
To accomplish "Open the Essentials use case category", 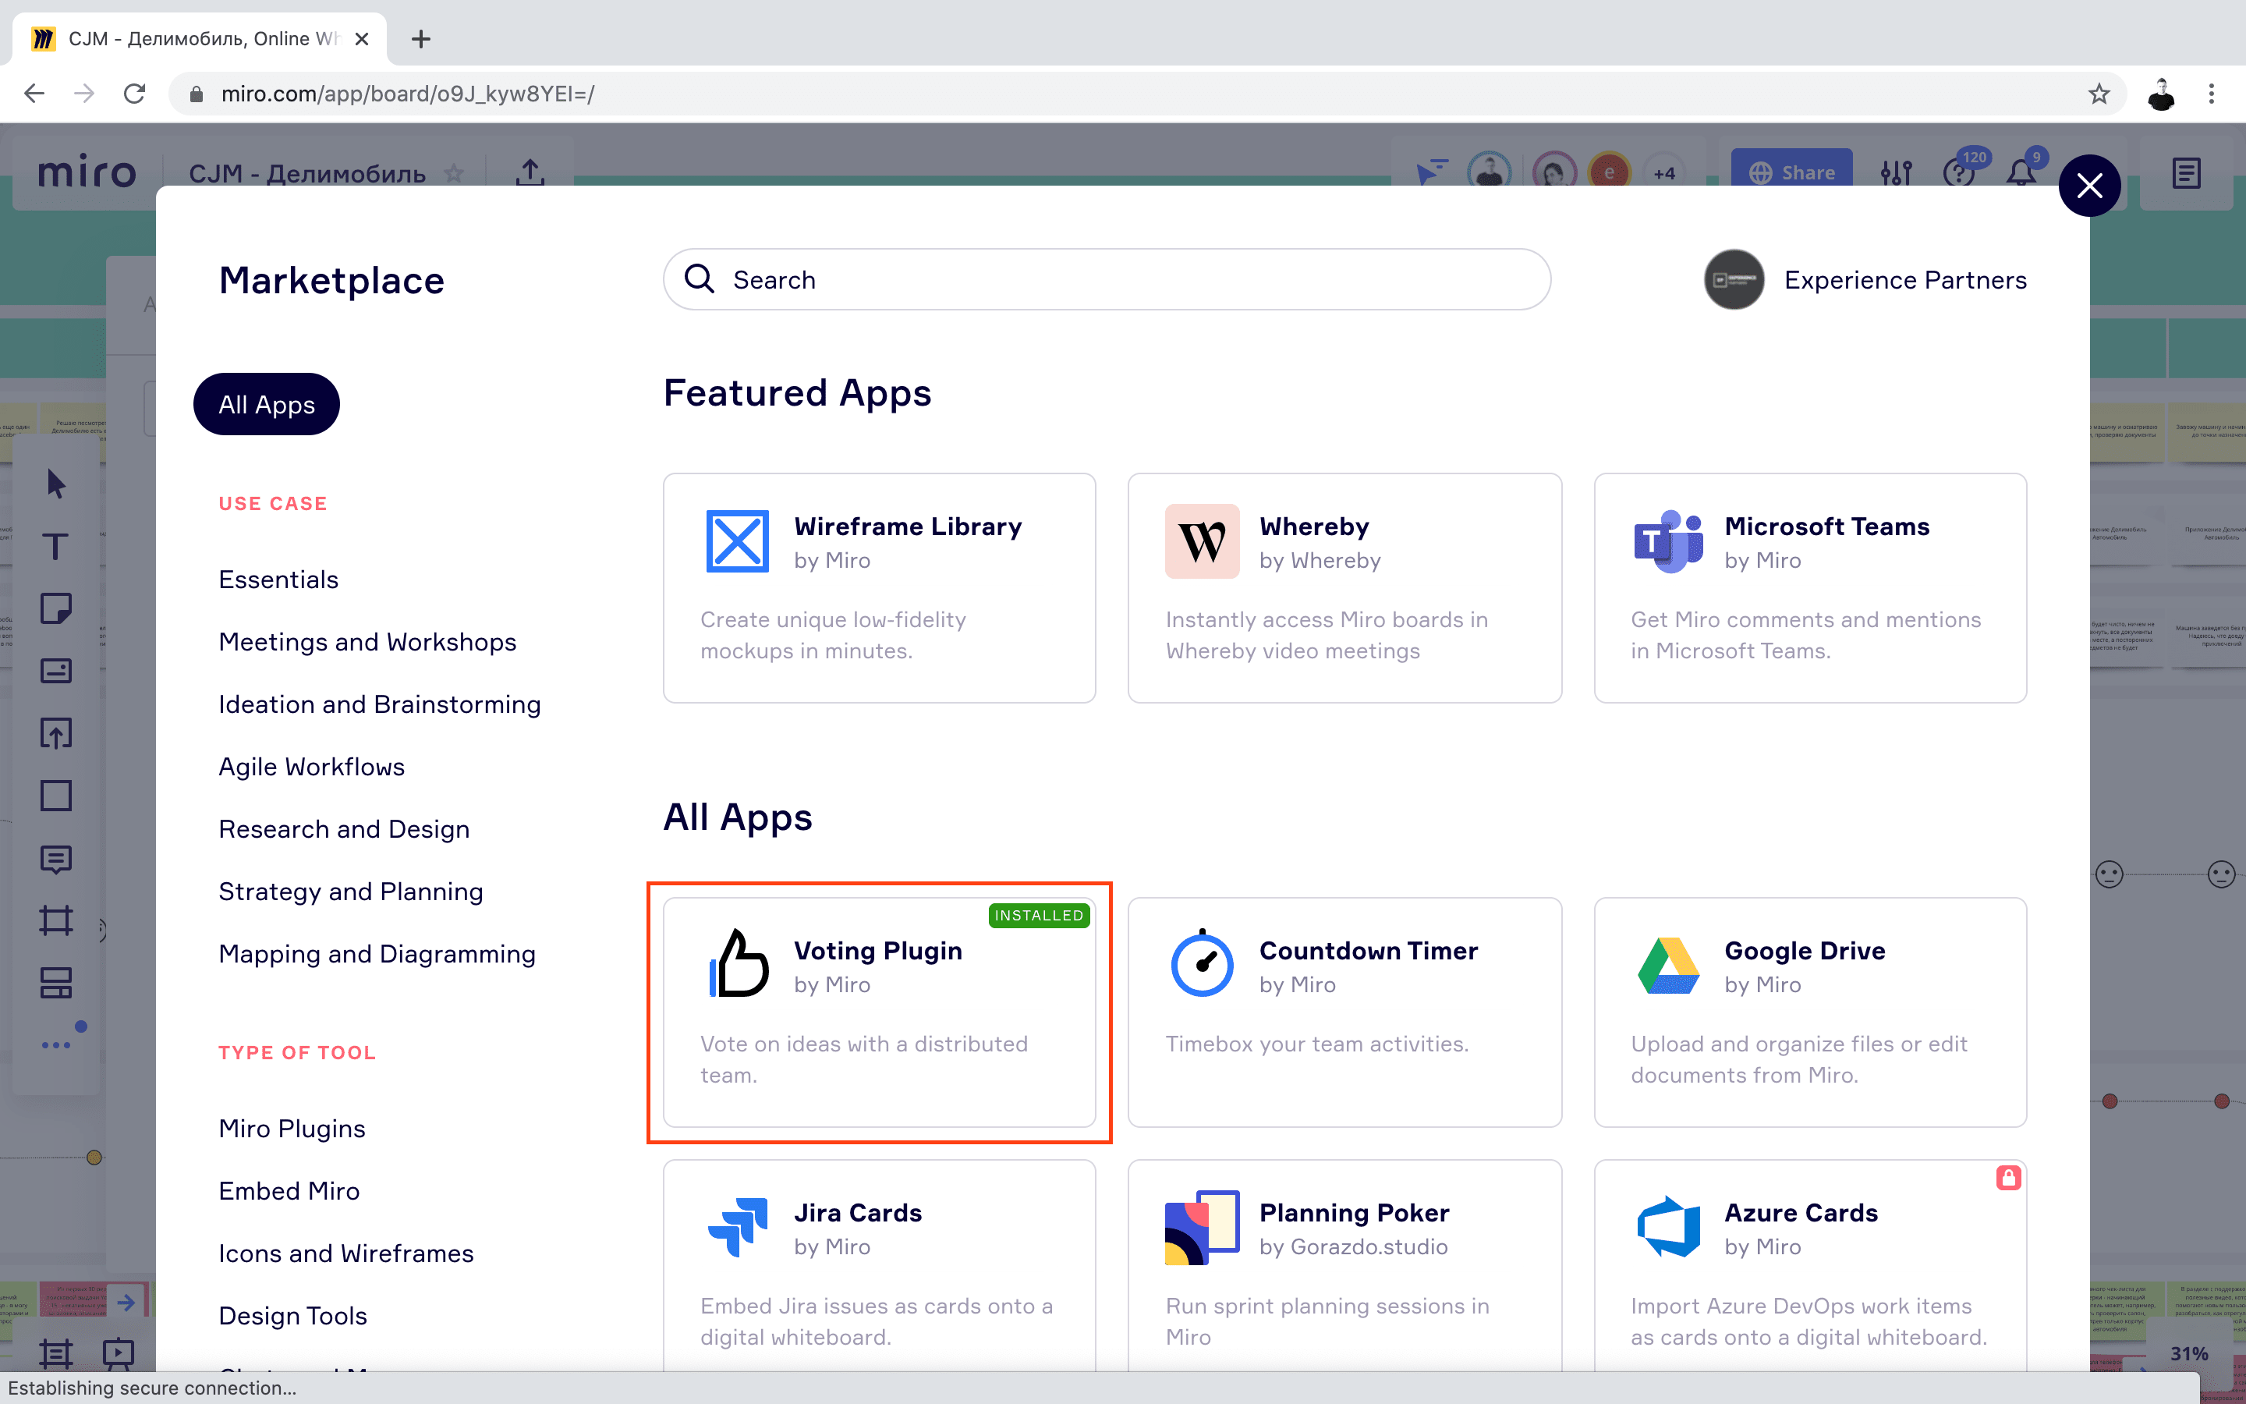I will click(x=278, y=580).
